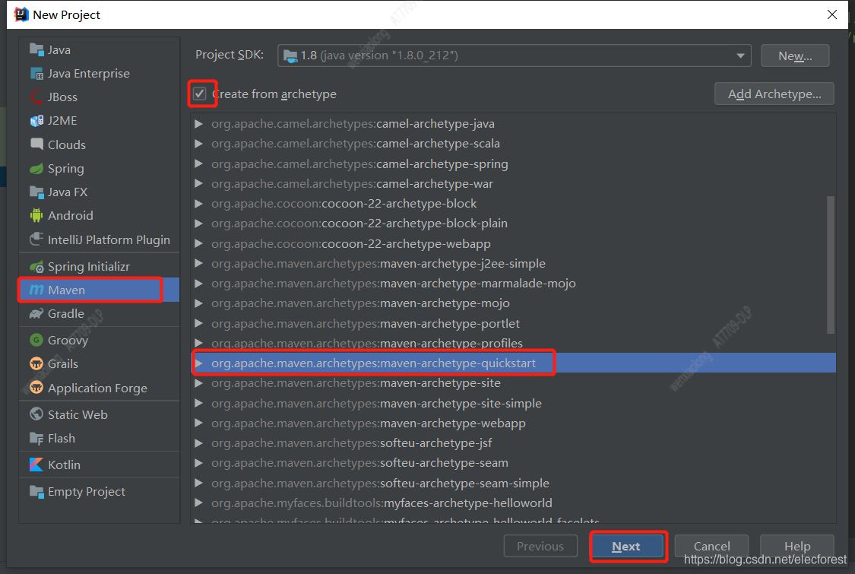Click the New... SDK button
Image resolution: width=855 pixels, height=574 pixels.
(795, 55)
